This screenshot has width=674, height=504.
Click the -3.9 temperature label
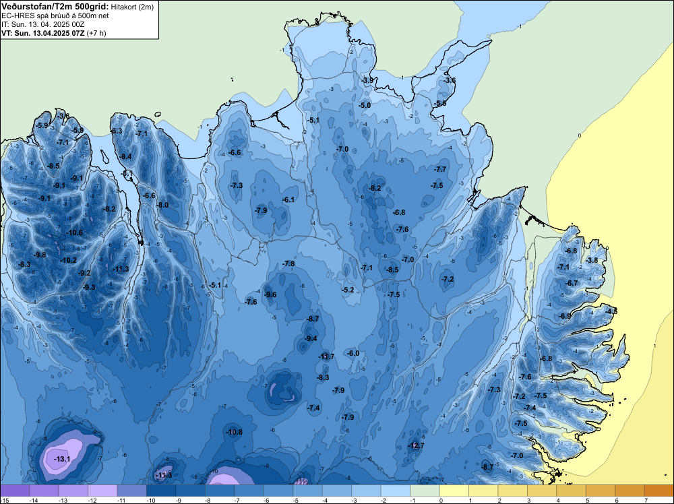[x=367, y=80]
